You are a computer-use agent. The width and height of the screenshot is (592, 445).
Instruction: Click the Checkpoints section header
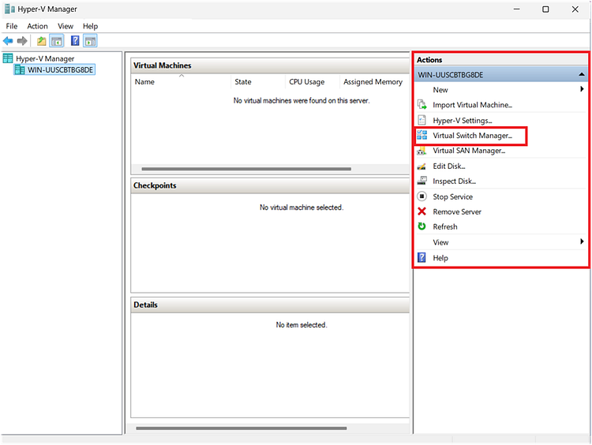(270, 185)
